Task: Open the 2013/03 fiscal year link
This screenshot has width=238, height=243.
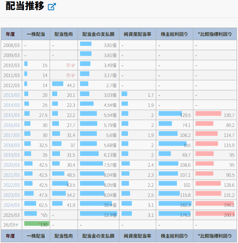Action: (11, 95)
